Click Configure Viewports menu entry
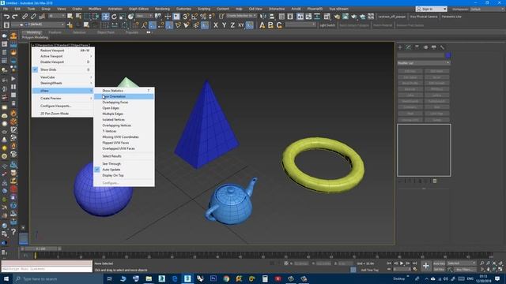 click(63, 106)
